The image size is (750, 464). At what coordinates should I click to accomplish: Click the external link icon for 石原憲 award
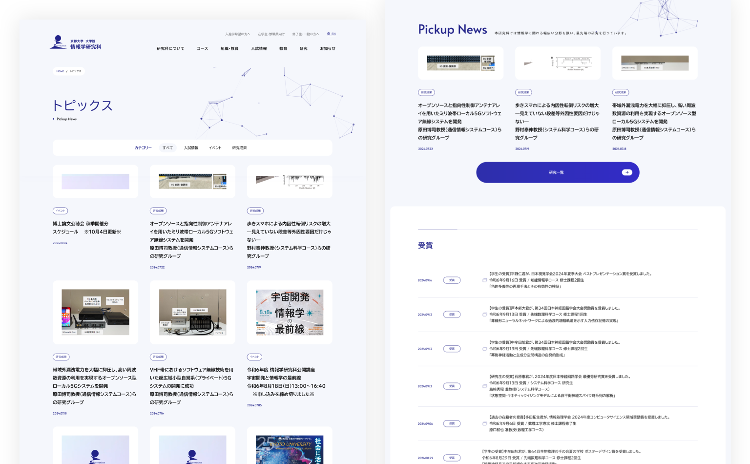484,386
